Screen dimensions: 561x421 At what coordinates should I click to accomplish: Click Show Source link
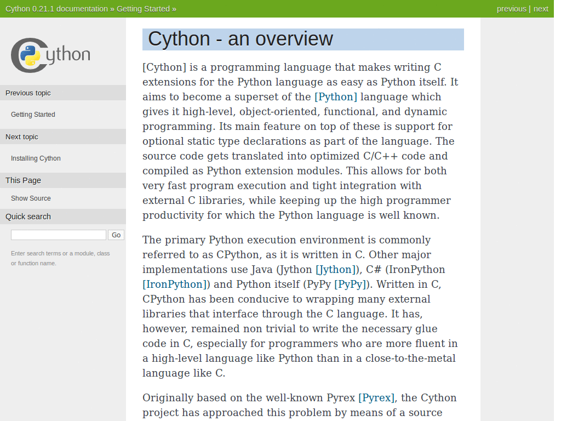pos(31,198)
